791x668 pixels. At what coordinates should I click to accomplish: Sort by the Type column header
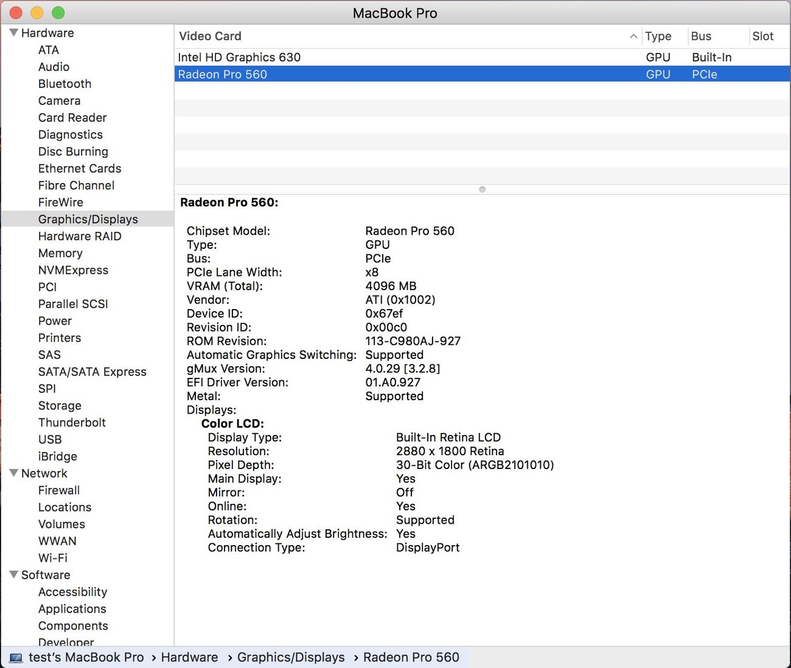click(x=664, y=37)
